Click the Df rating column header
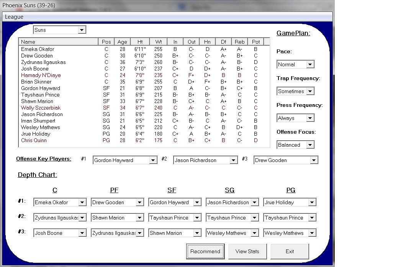 (x=223, y=42)
